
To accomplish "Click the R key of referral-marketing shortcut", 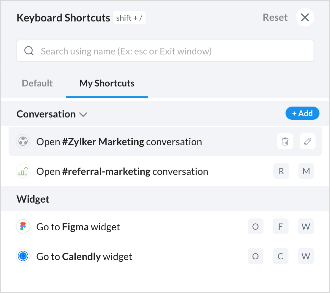I will (x=281, y=171).
